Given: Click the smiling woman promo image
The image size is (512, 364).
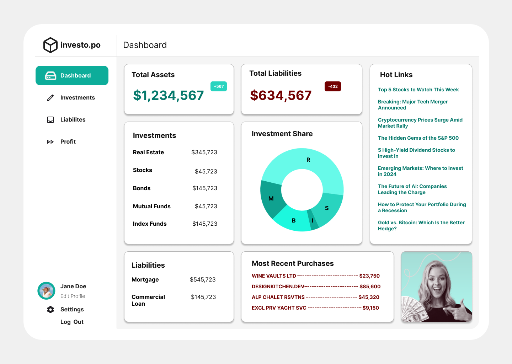Looking at the screenshot, I should [x=436, y=287].
